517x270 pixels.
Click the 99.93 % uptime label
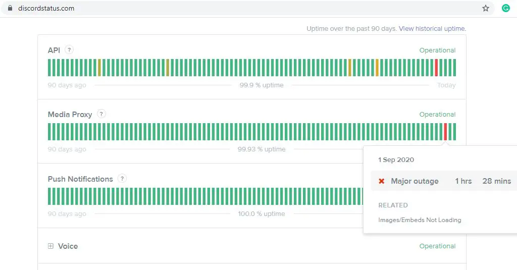click(x=262, y=149)
